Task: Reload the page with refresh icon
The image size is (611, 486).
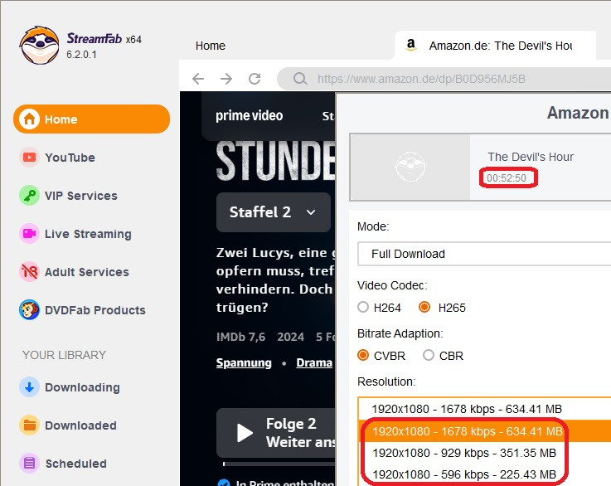Action: pyautogui.click(x=255, y=79)
